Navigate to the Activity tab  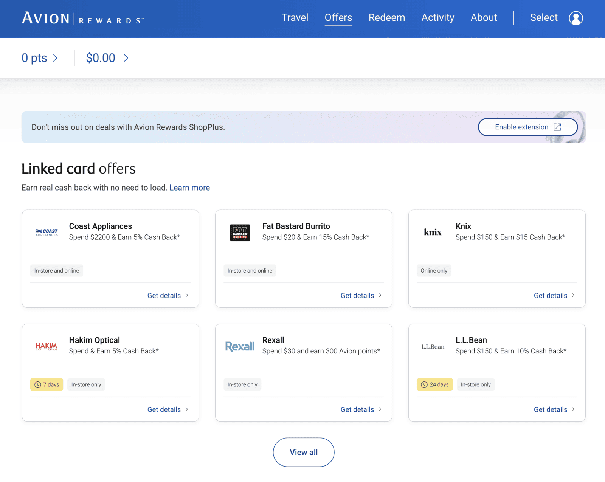tap(437, 18)
